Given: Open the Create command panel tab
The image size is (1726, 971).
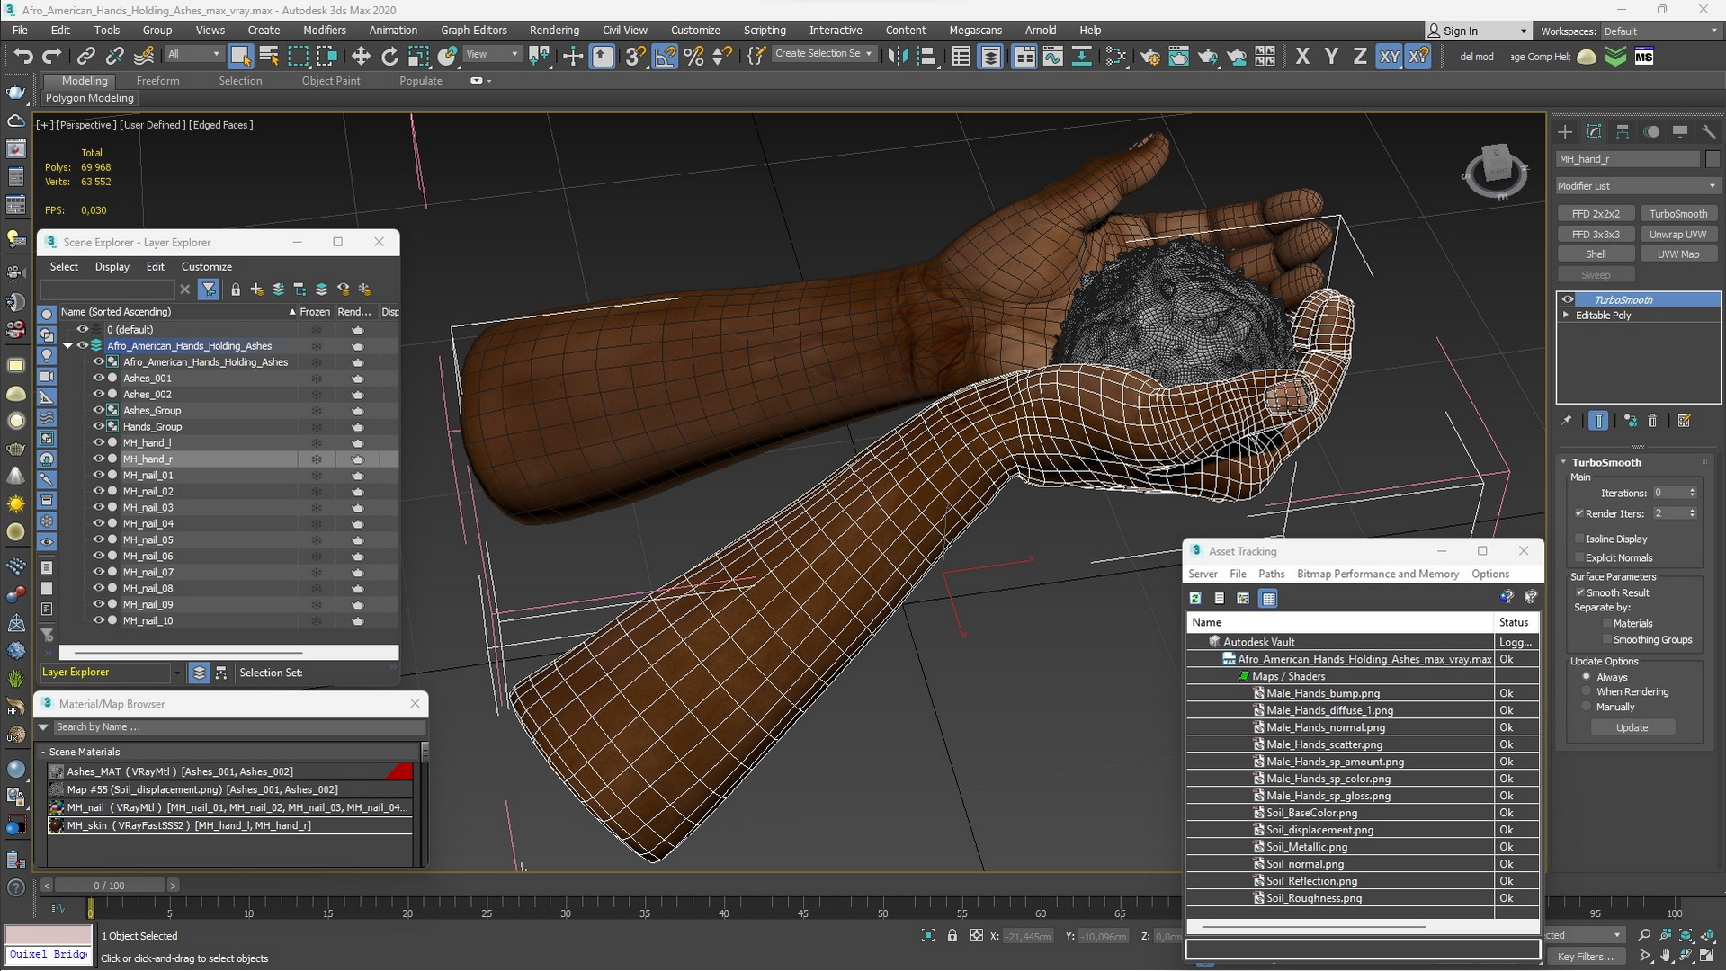Looking at the screenshot, I should 1565,131.
